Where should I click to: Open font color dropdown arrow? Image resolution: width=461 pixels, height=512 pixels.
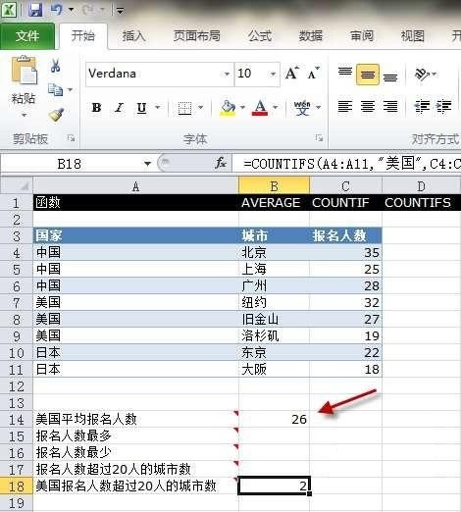[276, 107]
